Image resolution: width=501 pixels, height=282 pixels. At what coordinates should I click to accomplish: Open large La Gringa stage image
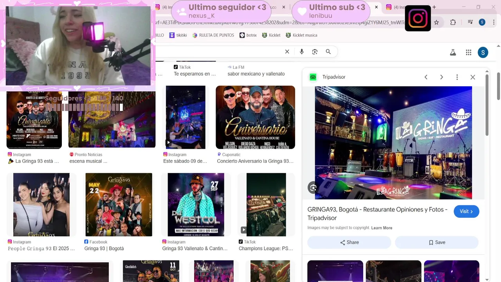(393, 143)
